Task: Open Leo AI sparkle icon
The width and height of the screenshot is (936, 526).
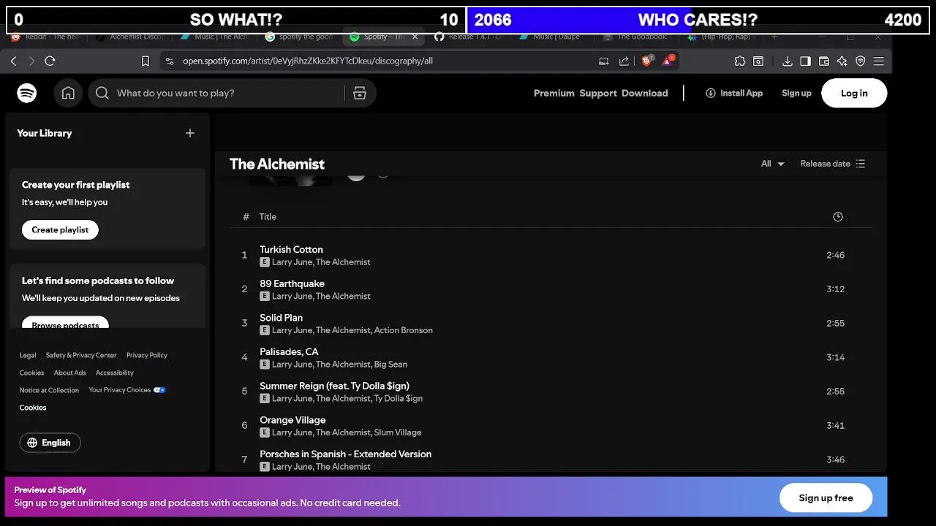Action: click(x=842, y=61)
